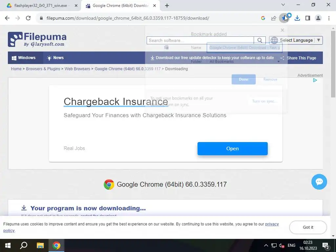The height and width of the screenshot is (252, 336).
Task: Open File Explorer from taskbar
Action: coord(40,245)
